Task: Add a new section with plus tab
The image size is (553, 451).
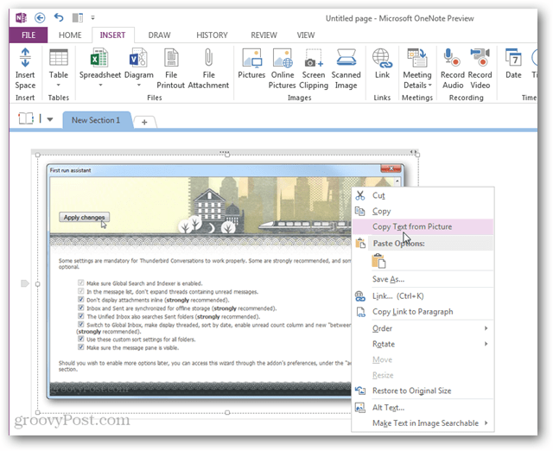Action: click(144, 122)
